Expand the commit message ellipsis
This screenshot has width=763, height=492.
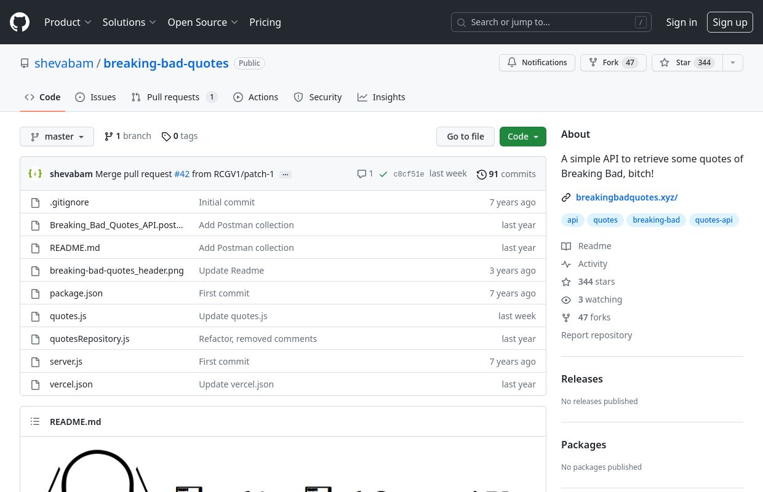pos(286,175)
